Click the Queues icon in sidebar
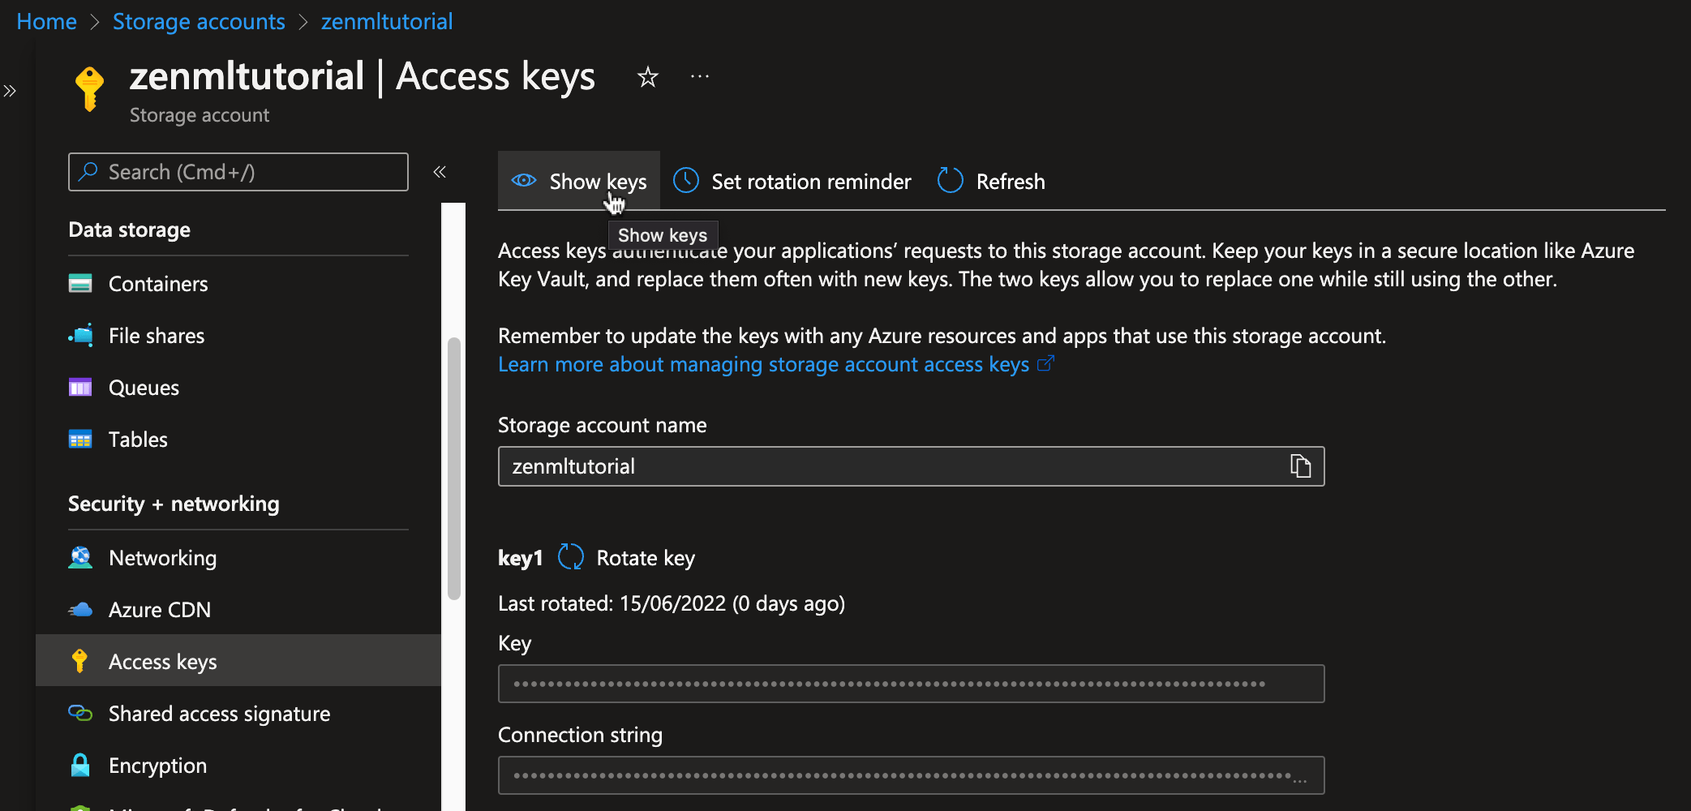 click(80, 388)
